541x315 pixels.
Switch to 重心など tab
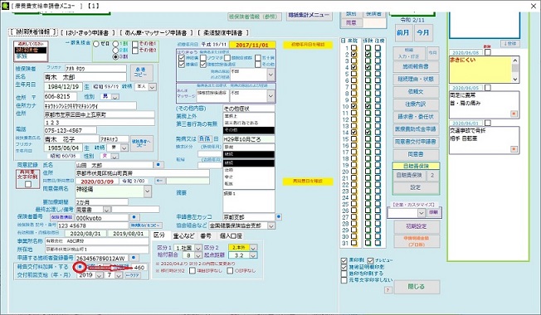pyautogui.click(x=184, y=235)
